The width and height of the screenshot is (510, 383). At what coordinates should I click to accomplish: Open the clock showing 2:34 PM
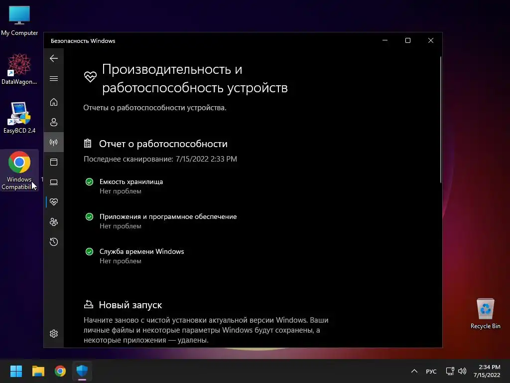[487, 371]
